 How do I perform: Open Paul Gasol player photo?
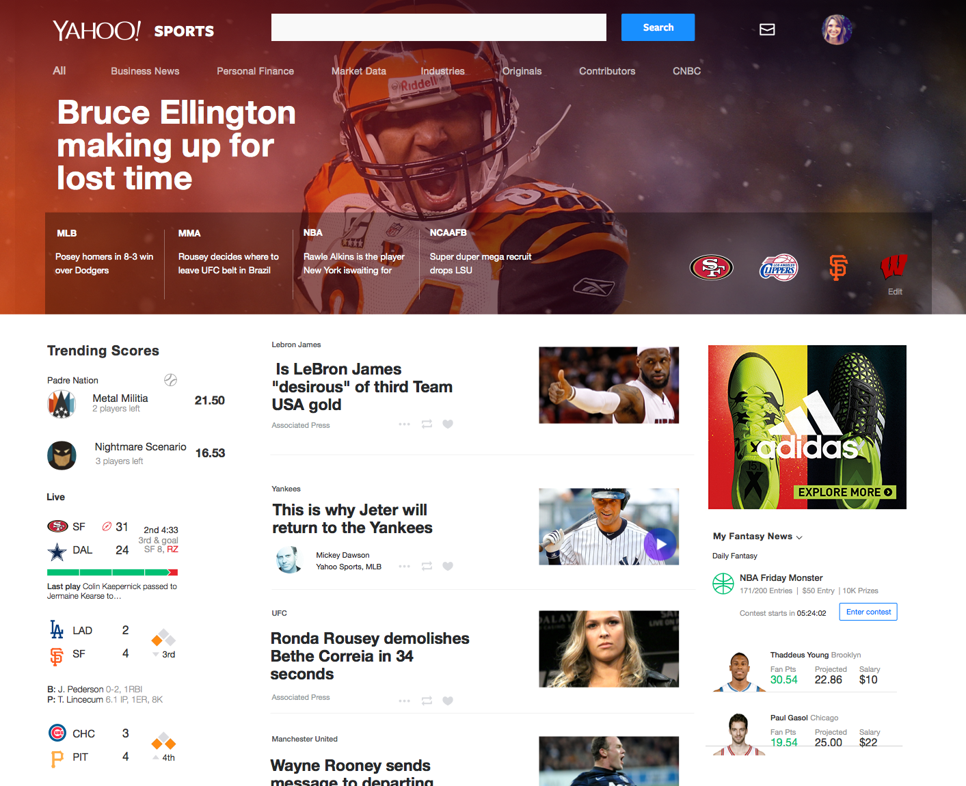click(739, 734)
